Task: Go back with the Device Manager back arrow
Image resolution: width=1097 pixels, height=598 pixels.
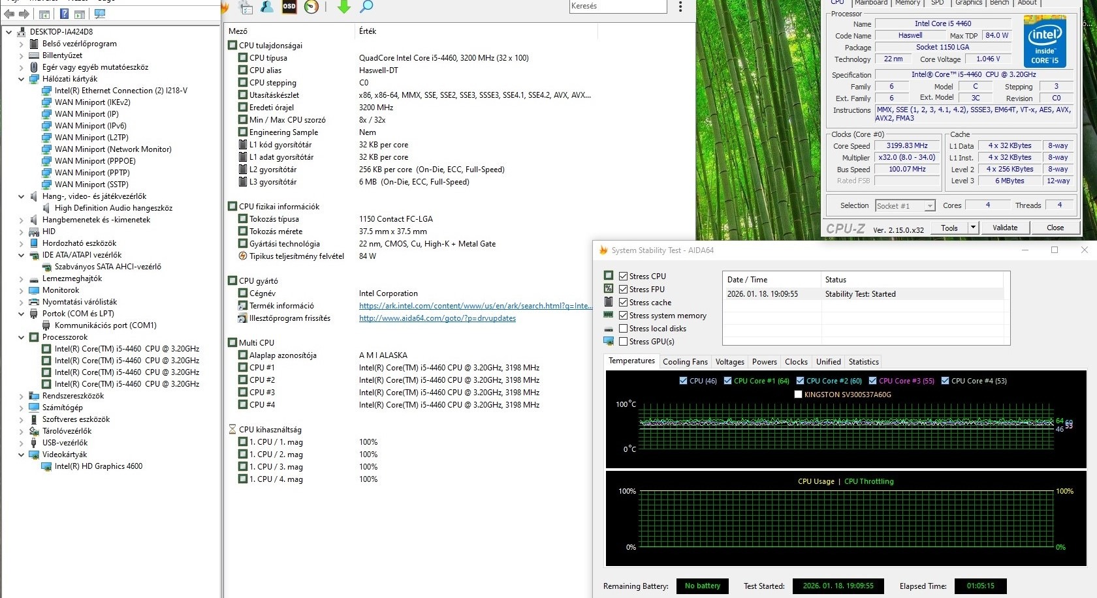Action: [9, 14]
